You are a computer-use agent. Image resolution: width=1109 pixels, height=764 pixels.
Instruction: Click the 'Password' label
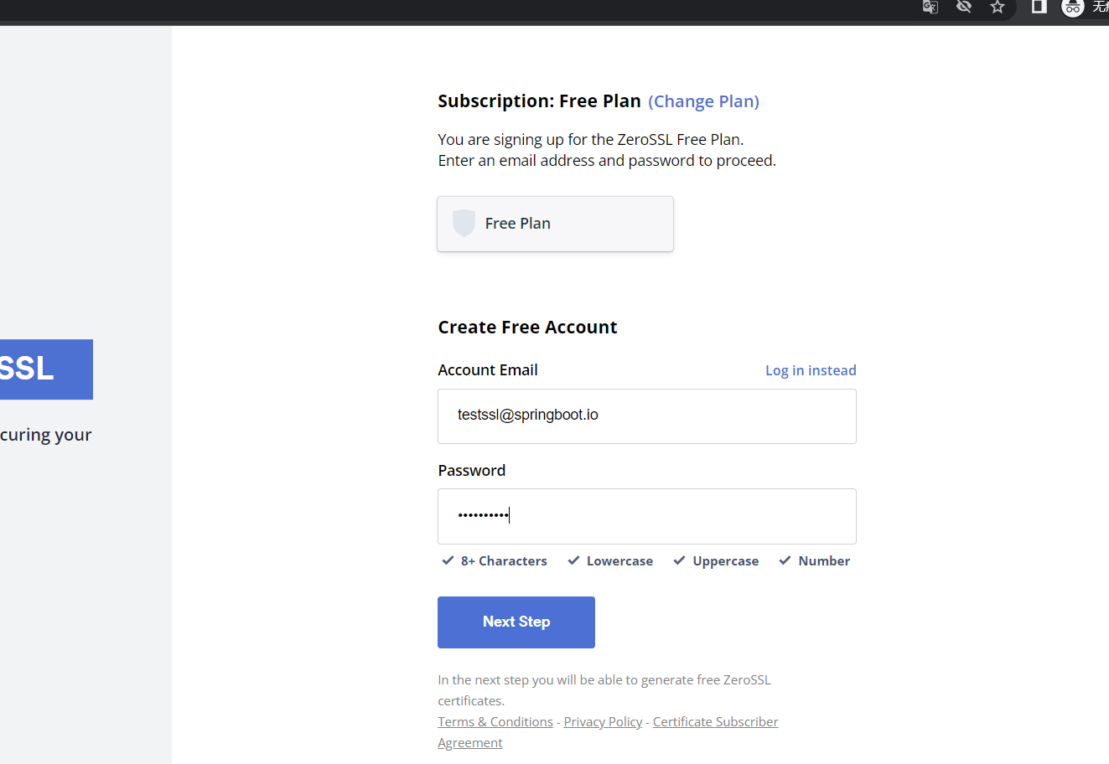pyautogui.click(x=472, y=471)
